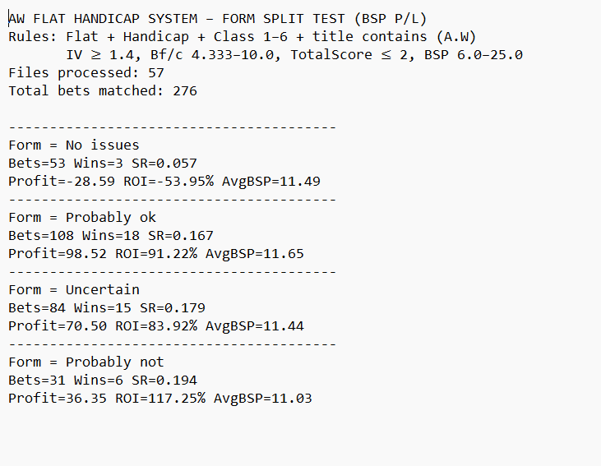Click the 'Form = Uncertain' heading
Image resolution: width=601 pixels, height=466 pixels.
point(74,289)
